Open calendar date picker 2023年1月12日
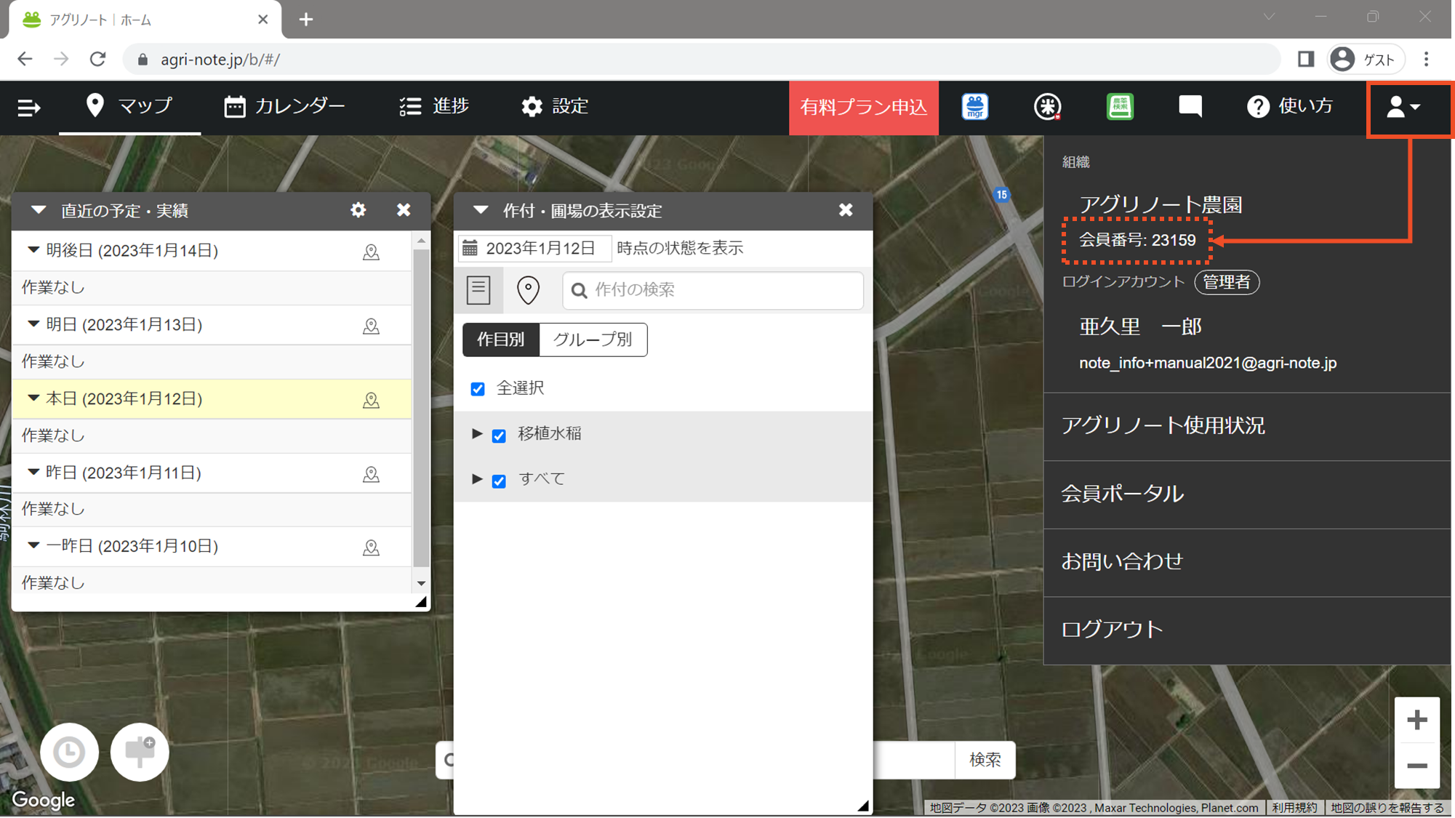The width and height of the screenshot is (1455, 818). tap(535, 248)
